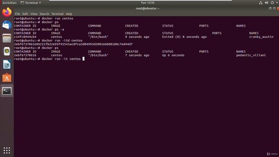Click the volume speaker icon
Image resolution: width=279 pixels, height=157 pixels.
click(266, 3)
